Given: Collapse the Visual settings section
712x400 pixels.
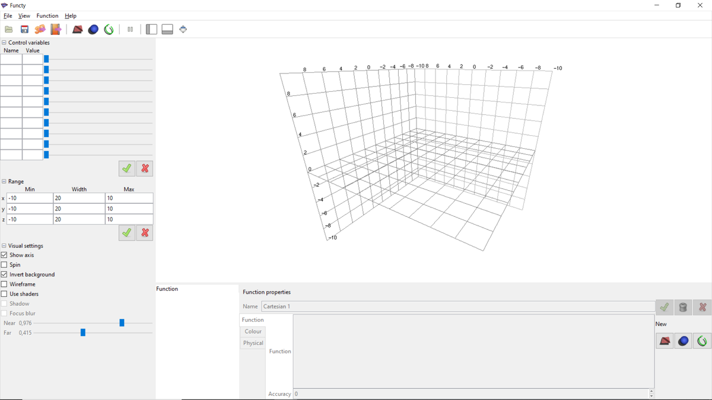Looking at the screenshot, I should pyautogui.click(x=4, y=246).
